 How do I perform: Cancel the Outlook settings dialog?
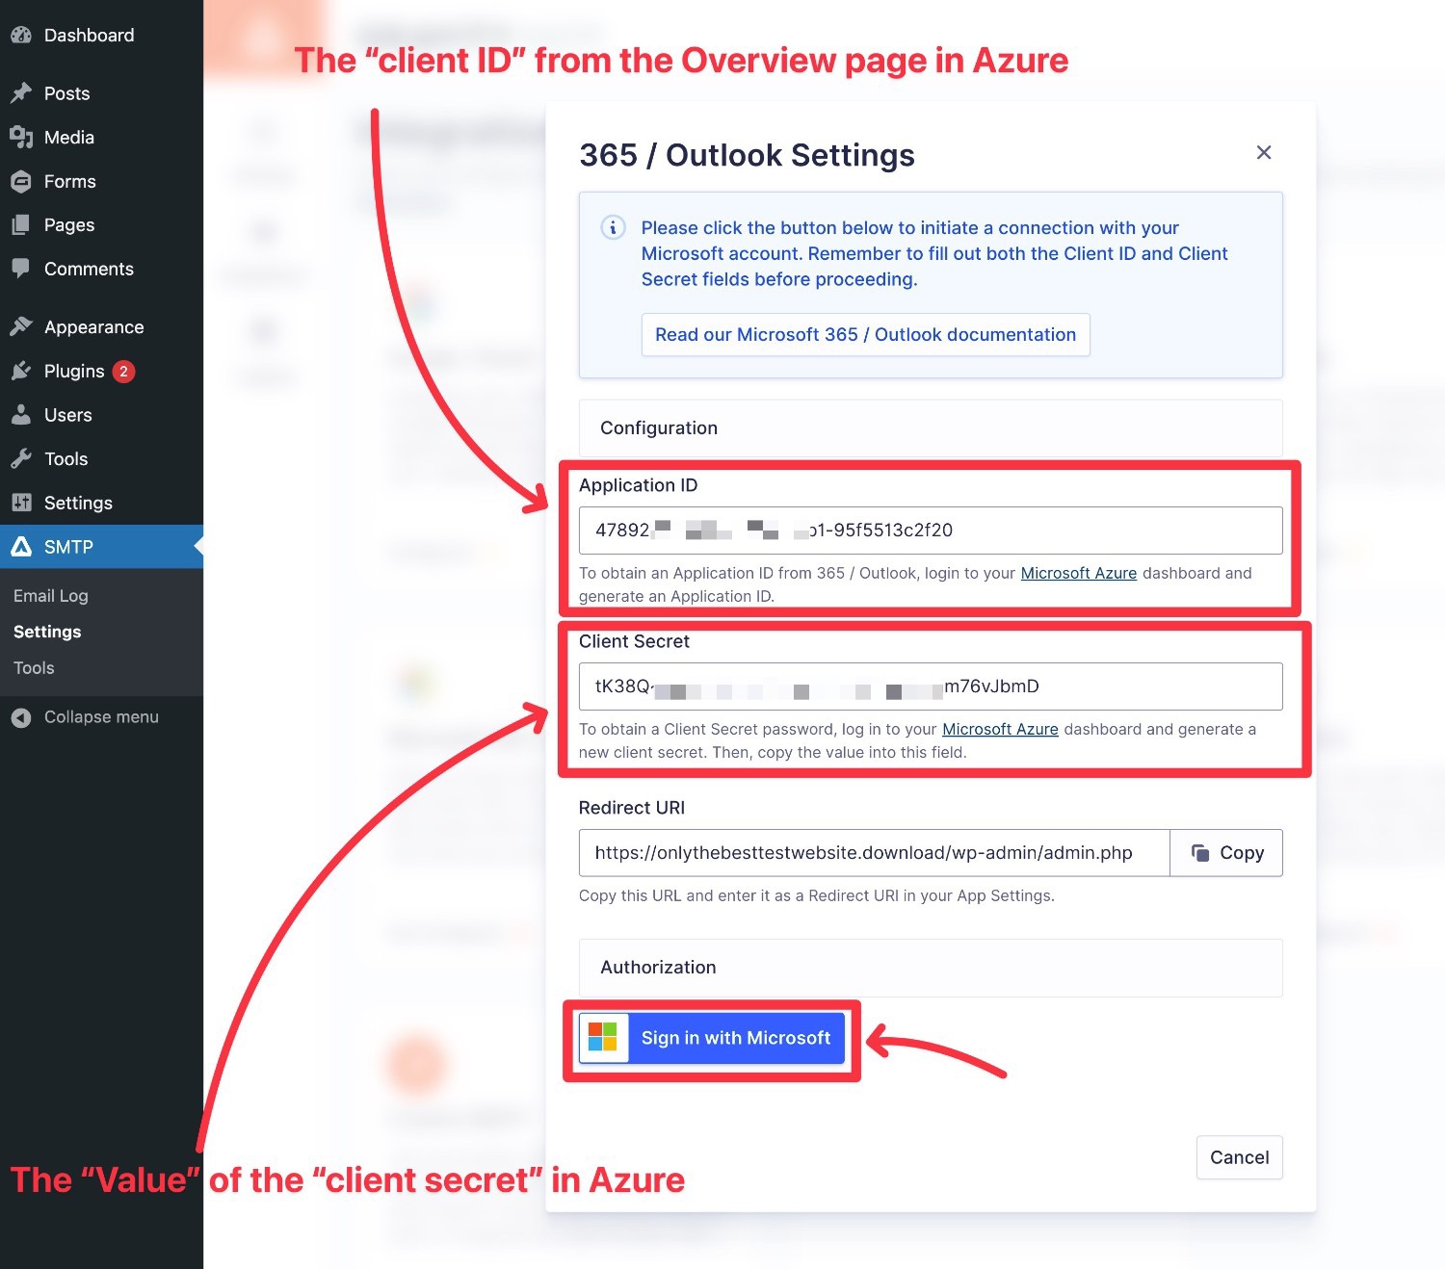pyautogui.click(x=1240, y=1157)
